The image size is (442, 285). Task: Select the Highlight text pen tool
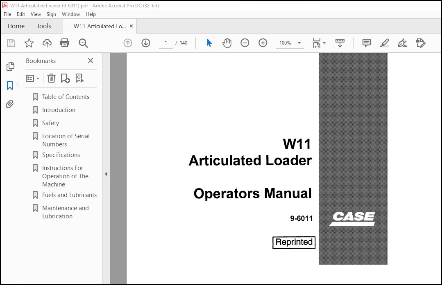coord(385,43)
